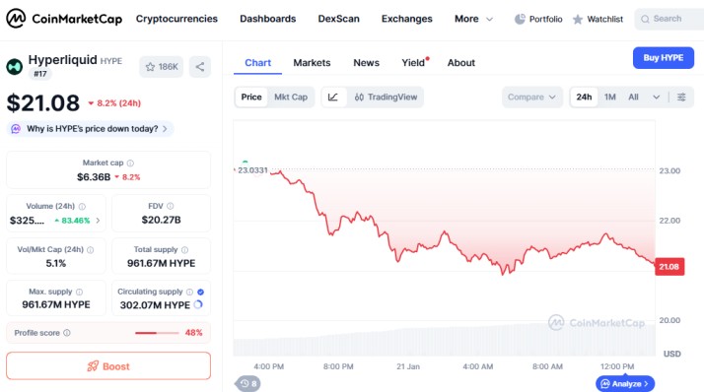Open the Watchlist star link
704x392 pixels.
pyautogui.click(x=598, y=19)
